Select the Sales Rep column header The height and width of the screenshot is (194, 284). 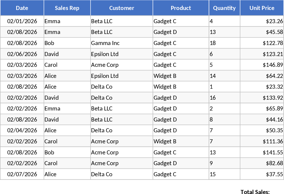click(67, 8)
